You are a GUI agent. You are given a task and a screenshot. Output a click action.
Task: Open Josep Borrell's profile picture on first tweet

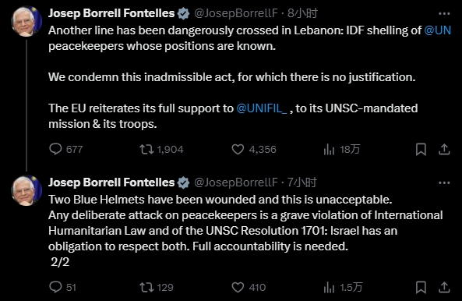point(26,21)
